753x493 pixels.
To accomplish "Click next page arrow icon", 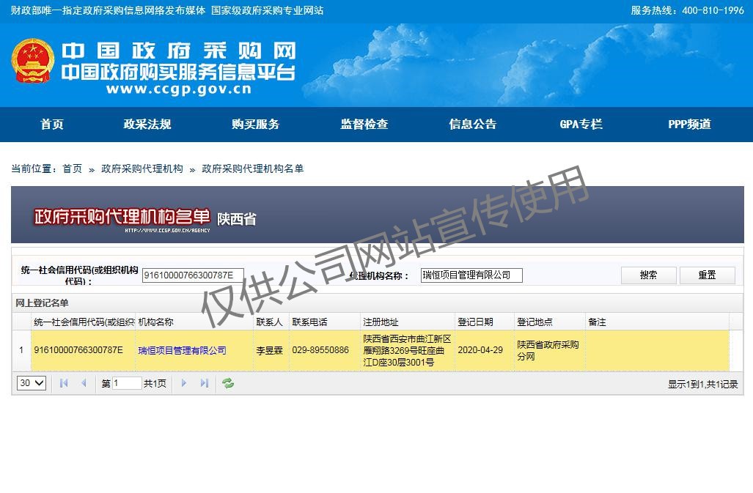I will coord(184,383).
